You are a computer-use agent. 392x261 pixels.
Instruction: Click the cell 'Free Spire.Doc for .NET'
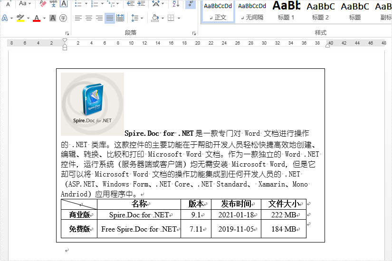click(139, 229)
